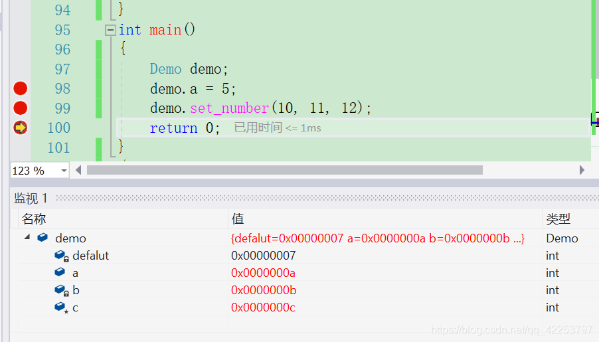
Task: Click the protected field icon for c
Action: 61,307
